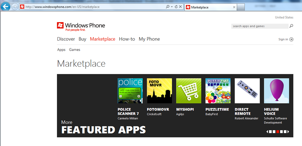Viewport: 302px width, 146px height.
Task: Click the FOTOMOVR title text
Action: tap(158, 109)
